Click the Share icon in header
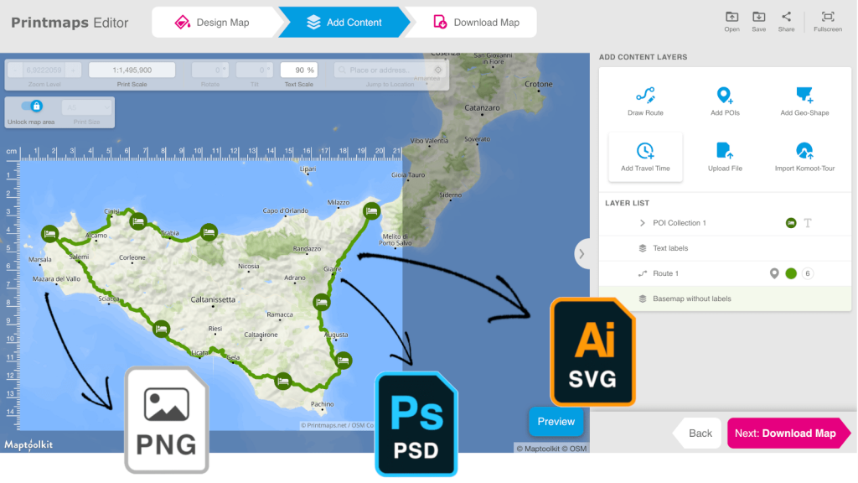 tap(786, 21)
